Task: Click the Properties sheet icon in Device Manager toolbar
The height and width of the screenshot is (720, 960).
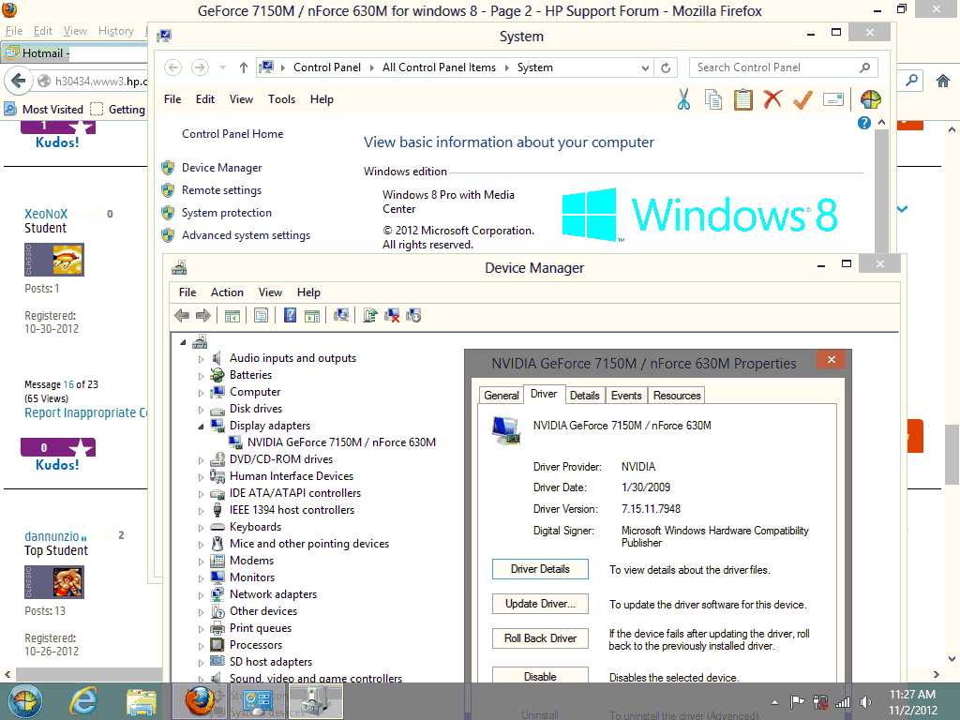Action: pos(261,315)
